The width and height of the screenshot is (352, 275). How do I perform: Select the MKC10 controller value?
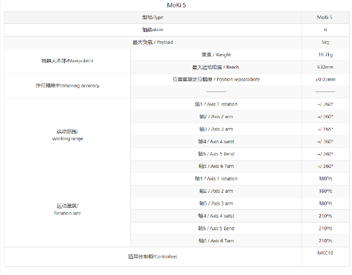pos(325,253)
